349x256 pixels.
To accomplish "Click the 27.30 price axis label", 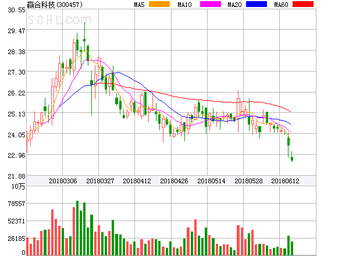I will pos(16,72).
